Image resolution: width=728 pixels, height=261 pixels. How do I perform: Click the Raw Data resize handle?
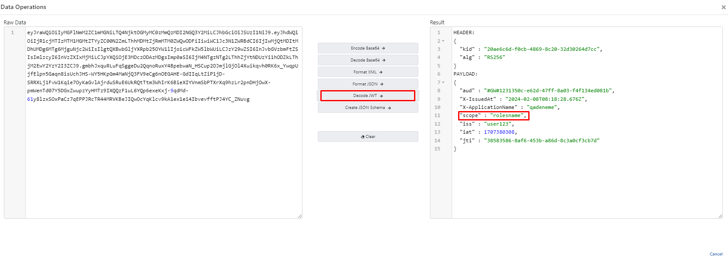pos(300,216)
